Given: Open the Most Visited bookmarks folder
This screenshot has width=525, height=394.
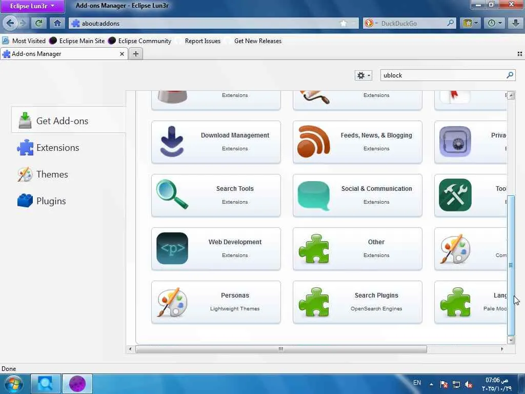Looking at the screenshot, I should pyautogui.click(x=24, y=41).
